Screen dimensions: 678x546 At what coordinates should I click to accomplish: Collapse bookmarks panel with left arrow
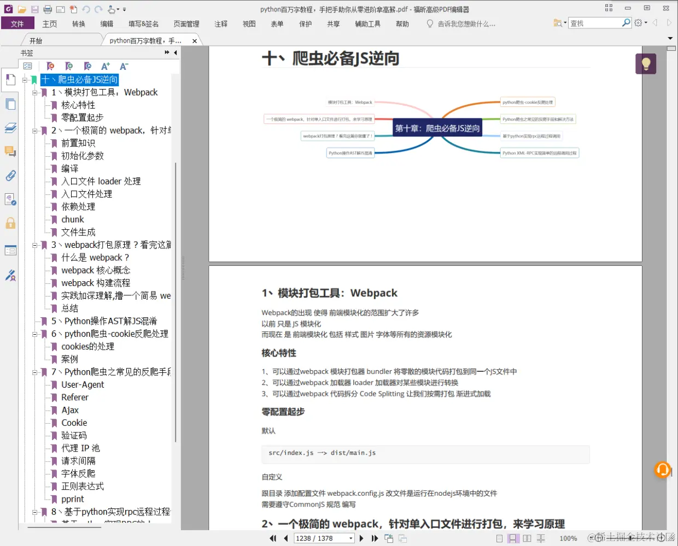coord(175,52)
